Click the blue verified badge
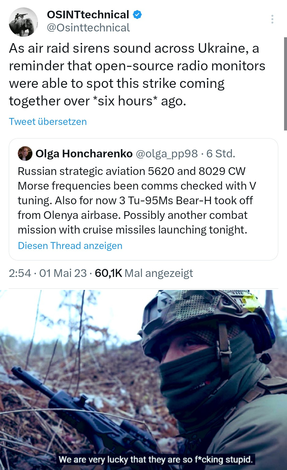Viewport: 287px width, 470px height. click(x=137, y=15)
